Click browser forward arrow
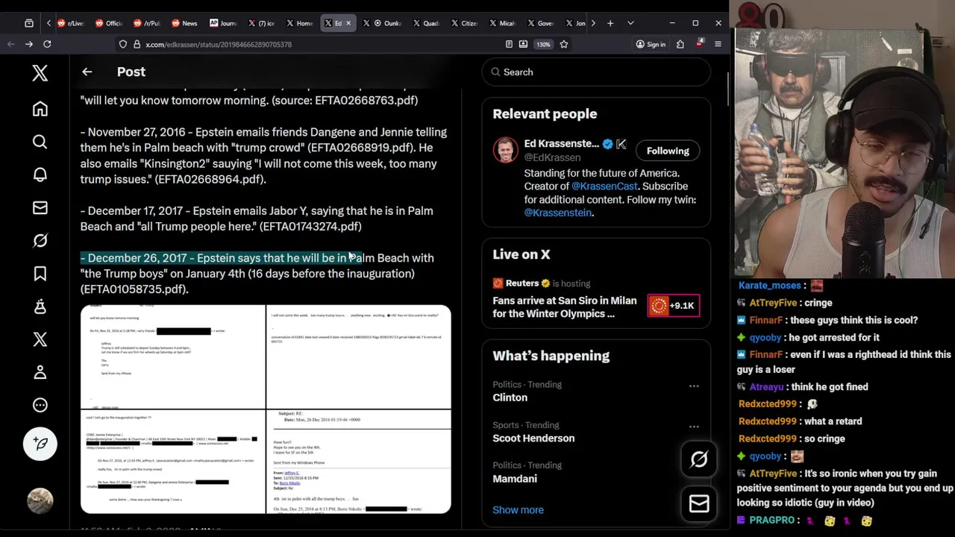Screen dimensions: 955x537 pos(28,44)
